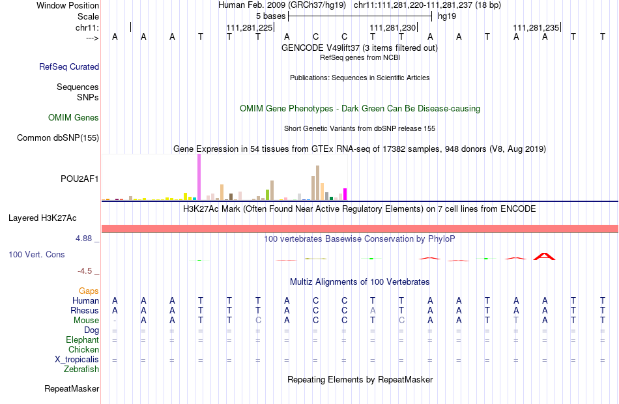Click the tallest violet bar in GTEx chart

(199, 177)
